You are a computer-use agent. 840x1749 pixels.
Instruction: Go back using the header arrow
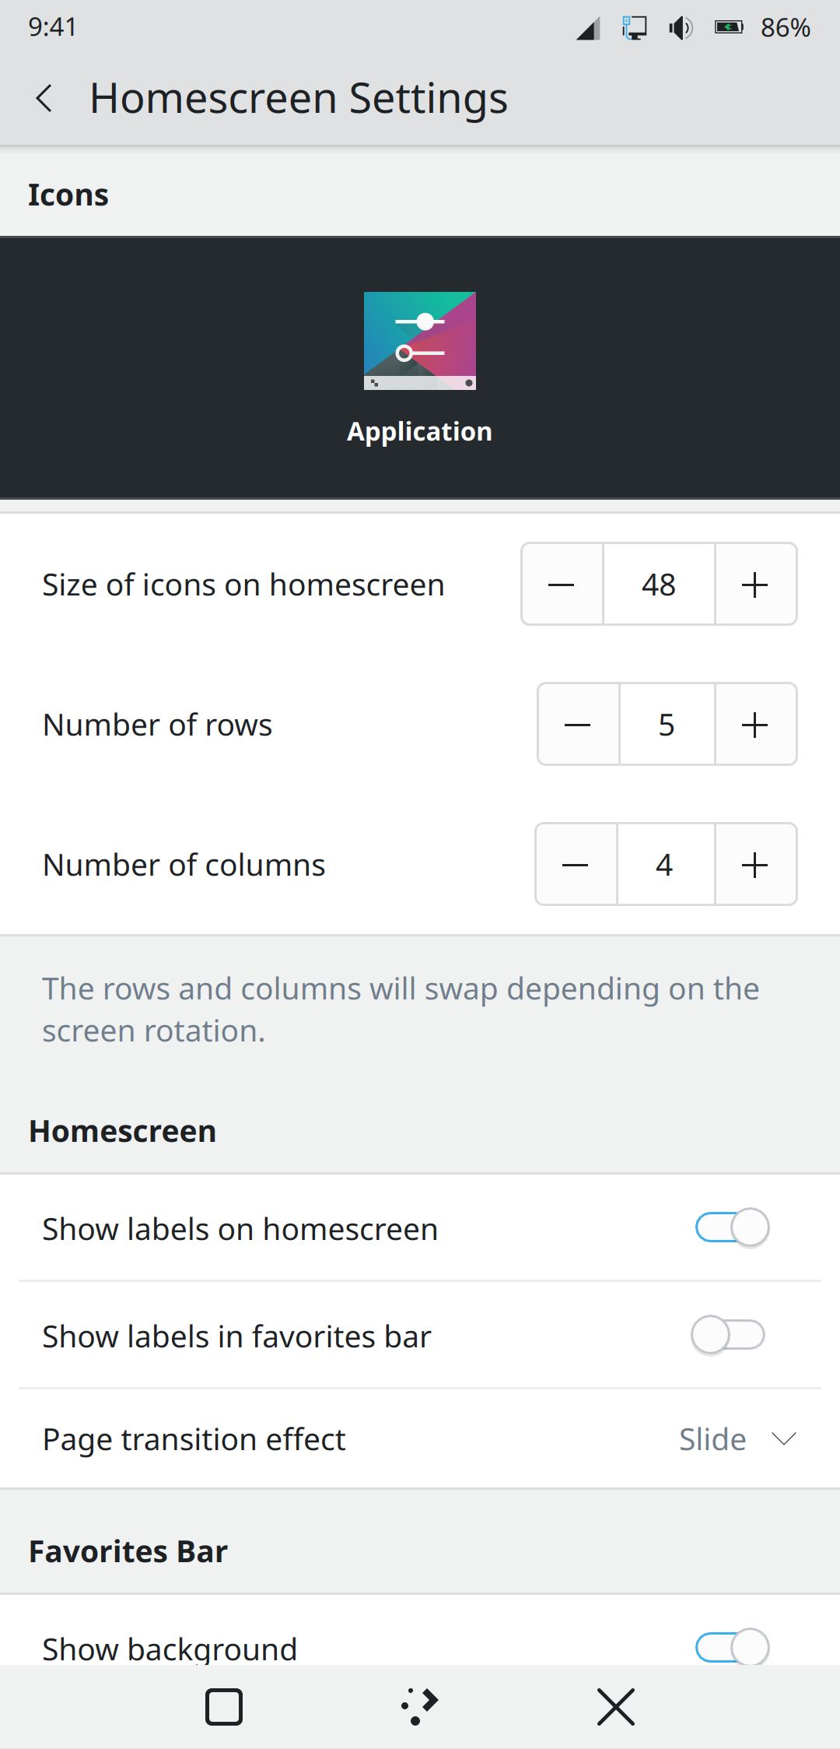[x=44, y=99]
